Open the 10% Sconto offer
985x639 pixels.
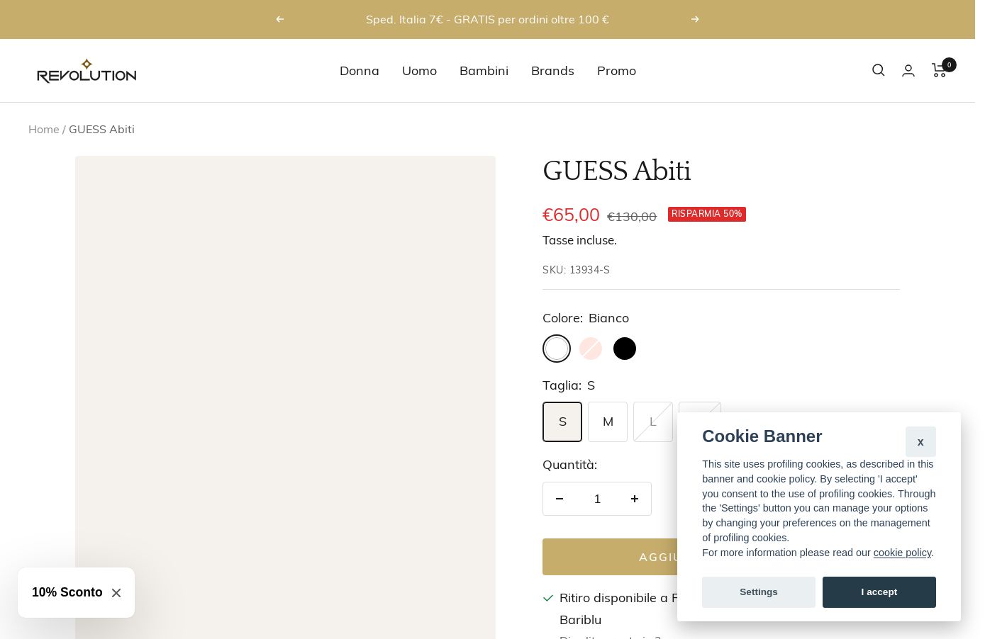click(67, 592)
